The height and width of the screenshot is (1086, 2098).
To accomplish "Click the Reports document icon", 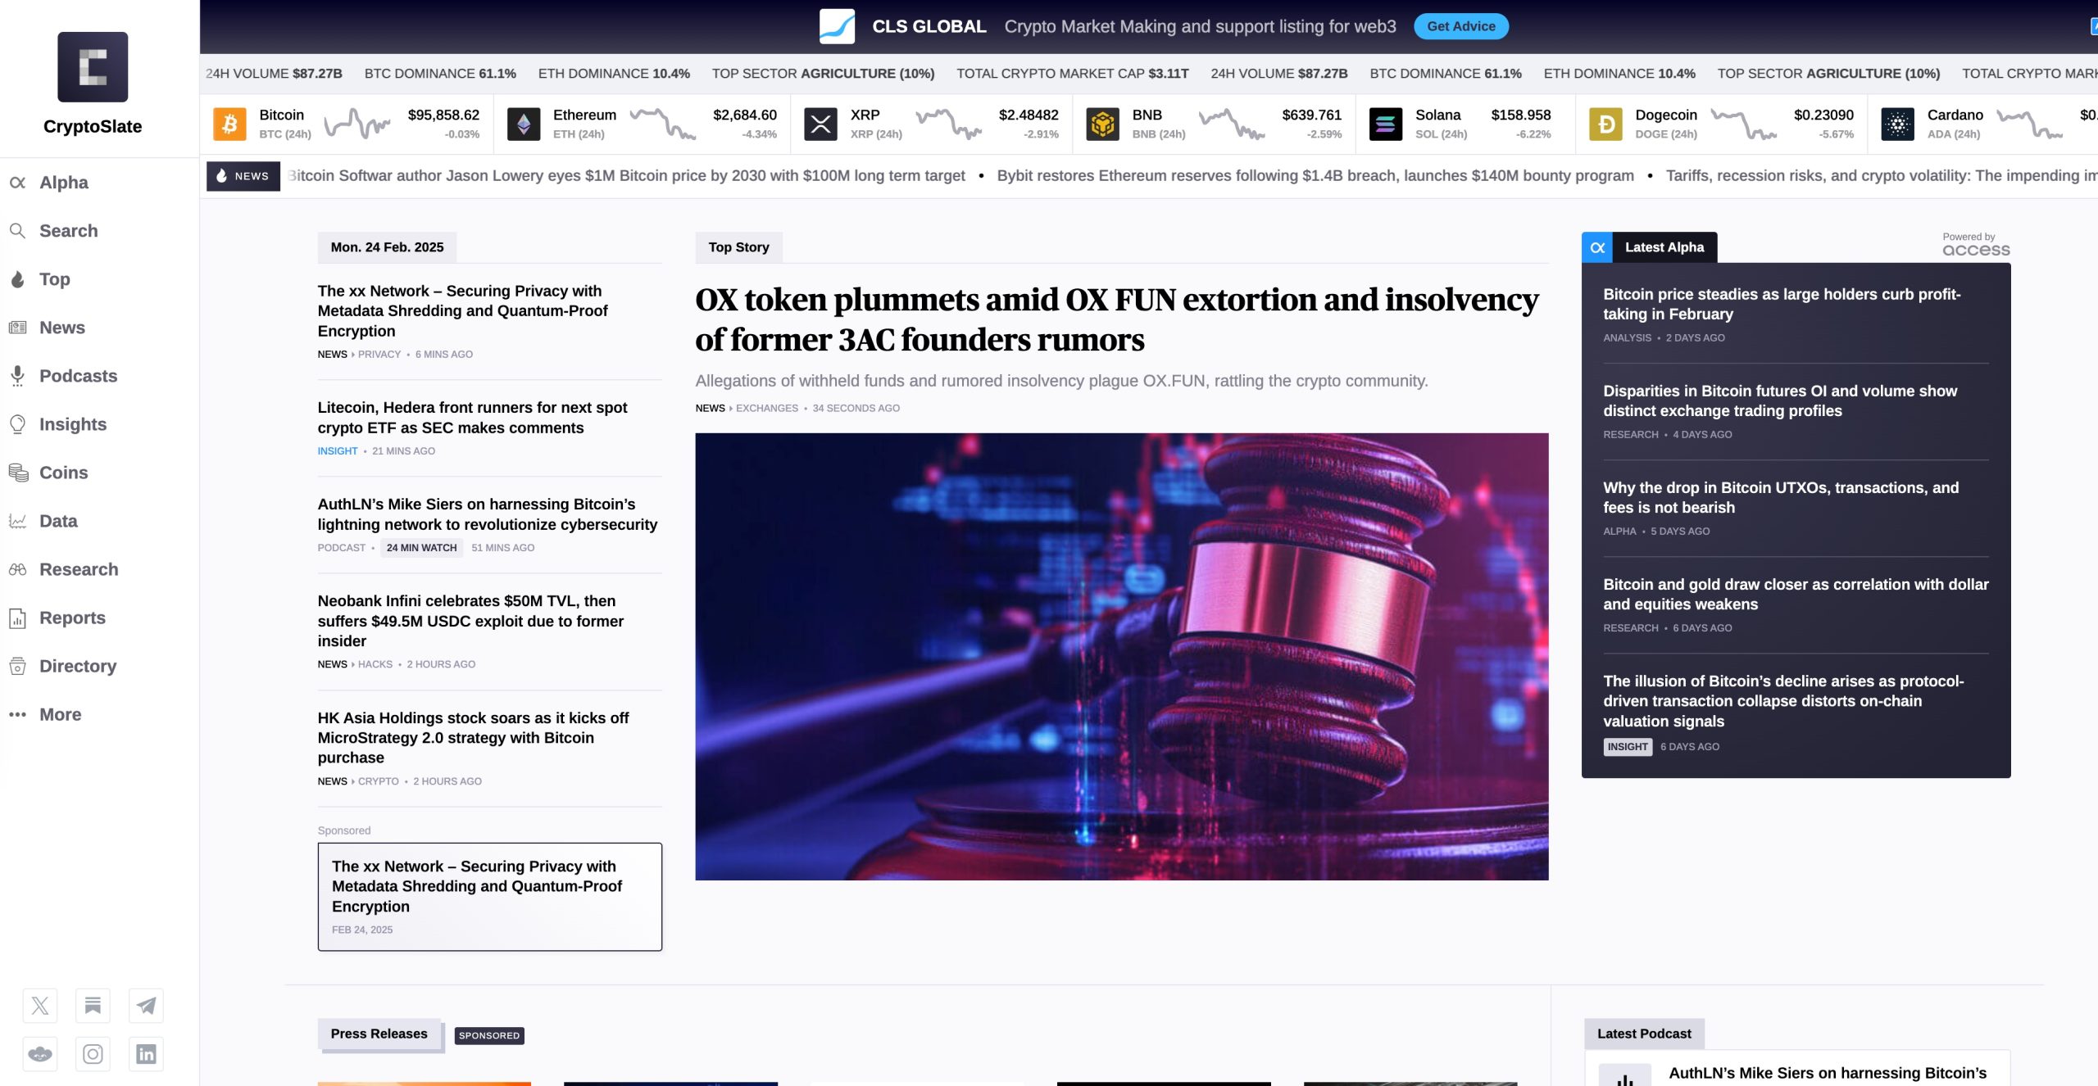I will [x=18, y=618].
